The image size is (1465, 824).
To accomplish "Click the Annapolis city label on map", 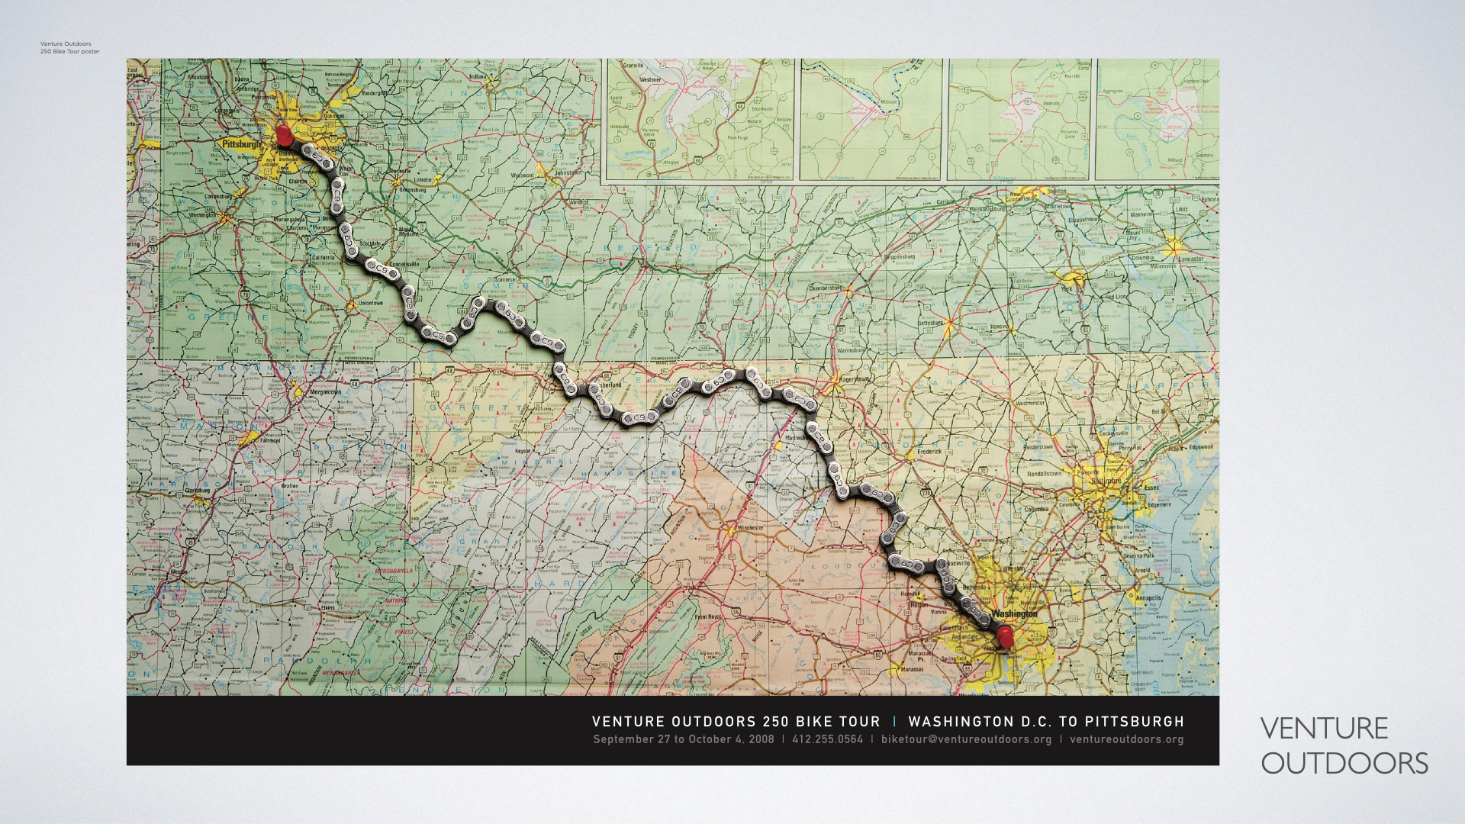I will 1148,598.
